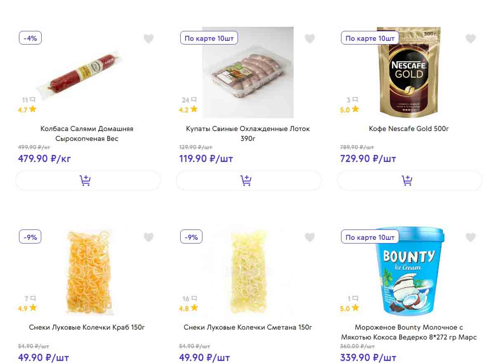Click the 4.8 star rating on Колечки Сметана
Image resolution: width=494 pixels, height=363 pixels.
[x=188, y=308]
